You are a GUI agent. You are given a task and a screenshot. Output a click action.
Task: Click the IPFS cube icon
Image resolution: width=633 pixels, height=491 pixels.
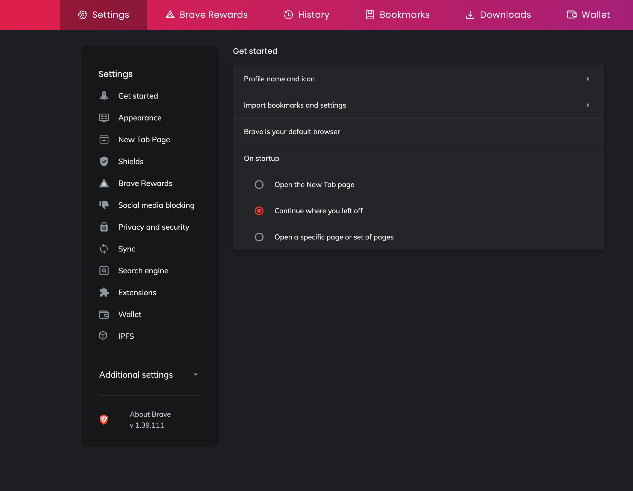click(104, 336)
